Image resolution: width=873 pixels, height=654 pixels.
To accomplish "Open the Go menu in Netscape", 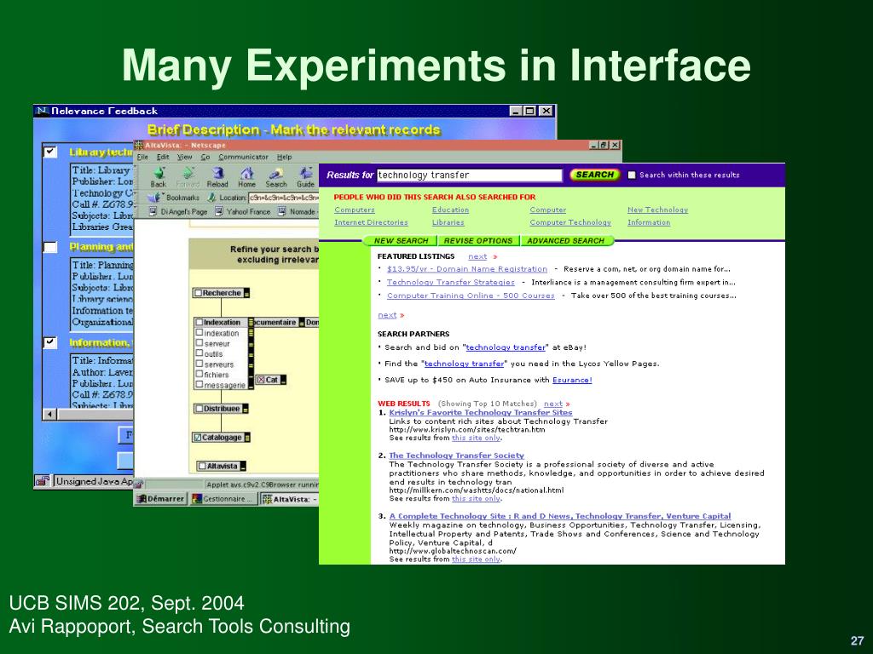I will [x=205, y=158].
